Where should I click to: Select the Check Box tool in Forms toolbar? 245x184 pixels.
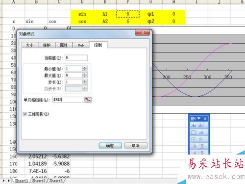point(194,139)
